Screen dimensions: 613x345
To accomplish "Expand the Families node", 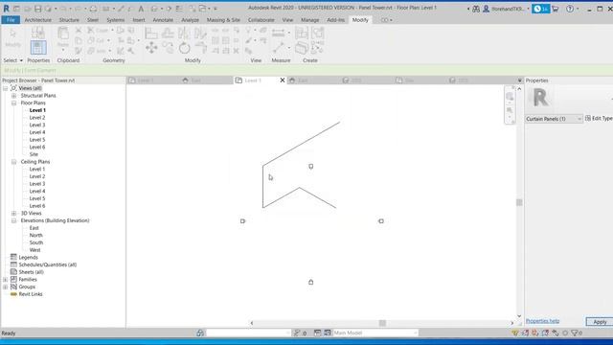I will (6, 279).
